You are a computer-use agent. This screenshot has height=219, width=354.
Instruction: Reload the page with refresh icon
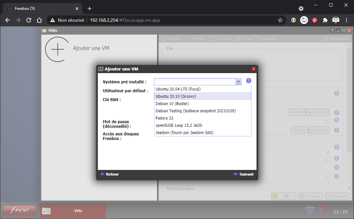29,20
